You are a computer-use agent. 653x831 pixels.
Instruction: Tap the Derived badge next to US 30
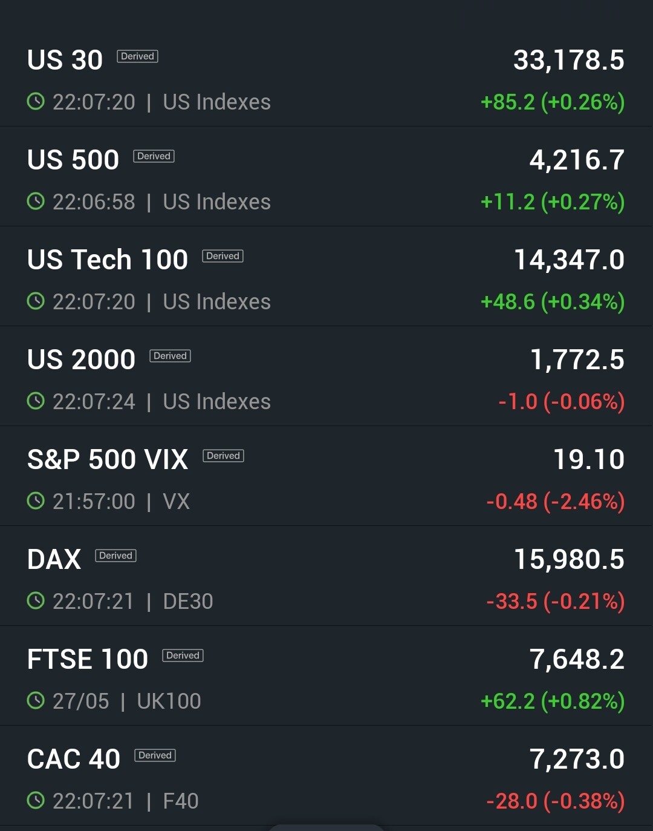click(137, 56)
